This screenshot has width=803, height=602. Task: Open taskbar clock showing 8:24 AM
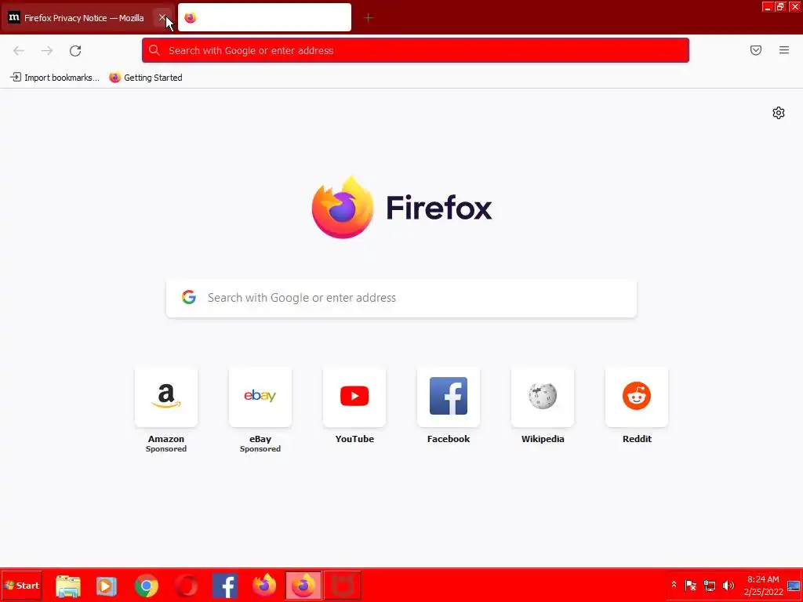763,585
